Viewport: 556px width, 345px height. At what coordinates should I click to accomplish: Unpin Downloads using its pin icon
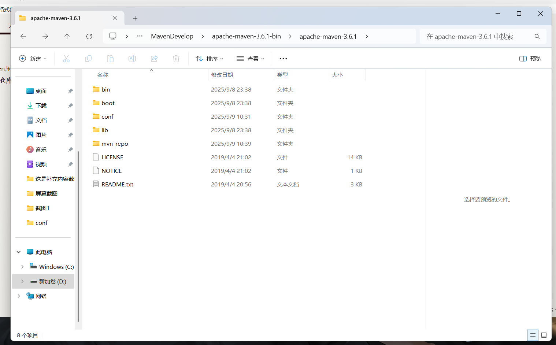(x=70, y=105)
